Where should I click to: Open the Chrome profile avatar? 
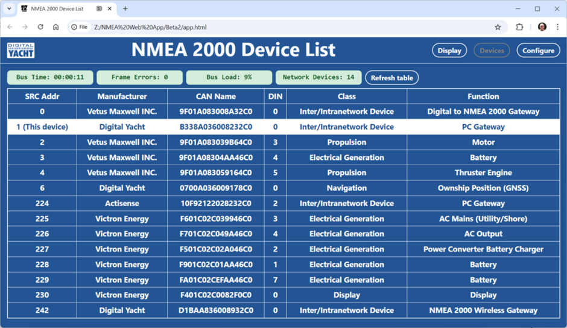point(542,27)
